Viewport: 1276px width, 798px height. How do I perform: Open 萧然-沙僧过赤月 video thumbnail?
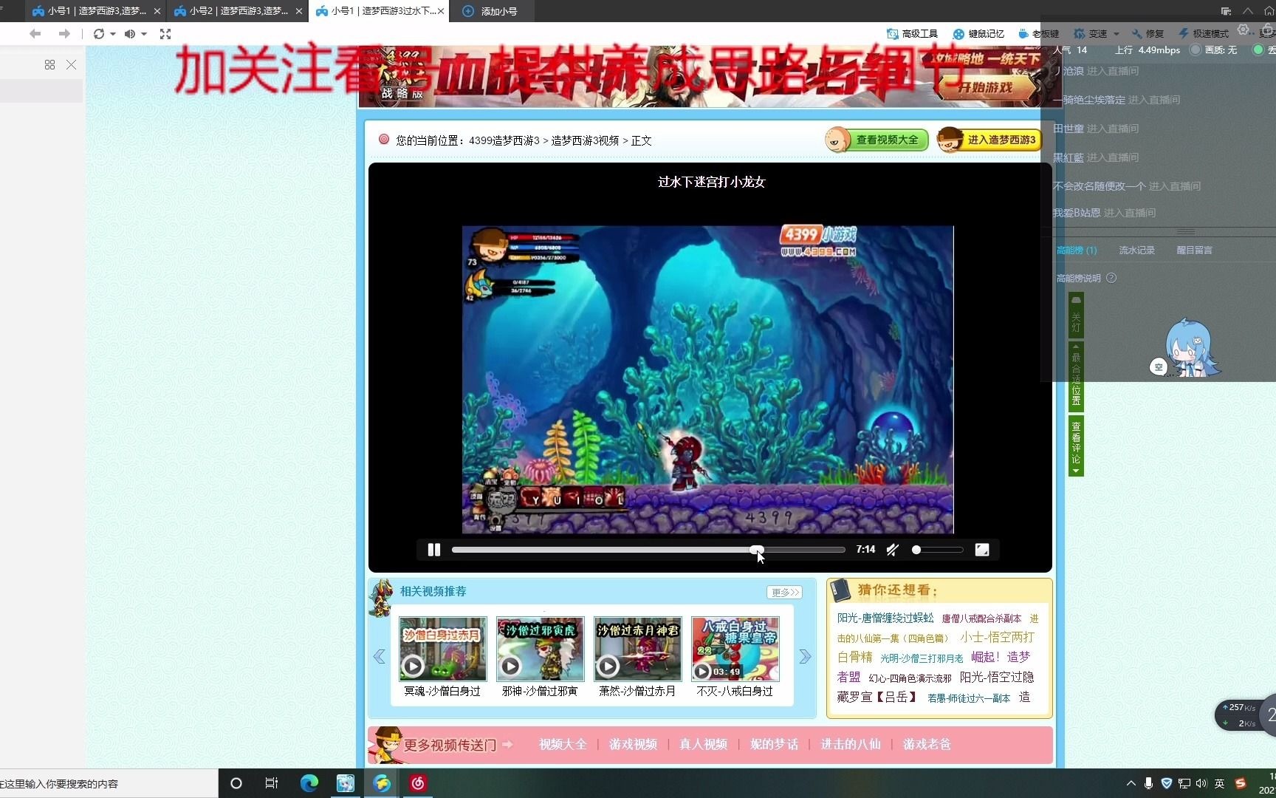click(x=637, y=649)
